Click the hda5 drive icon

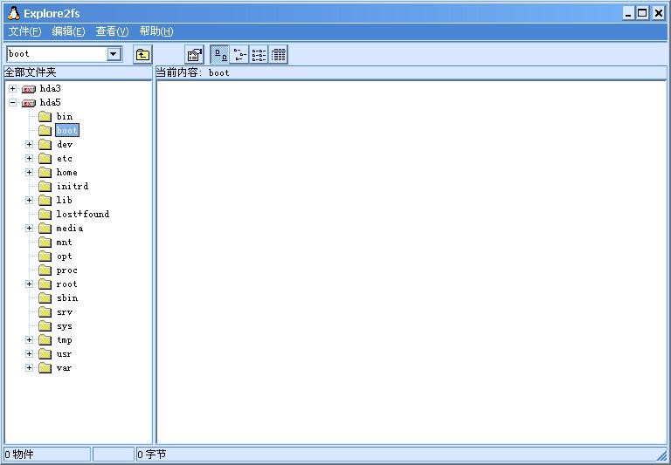click(x=29, y=103)
